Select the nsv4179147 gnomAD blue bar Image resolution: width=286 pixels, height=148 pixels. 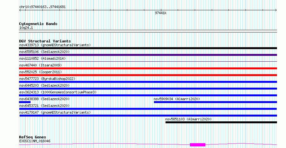[148, 116]
